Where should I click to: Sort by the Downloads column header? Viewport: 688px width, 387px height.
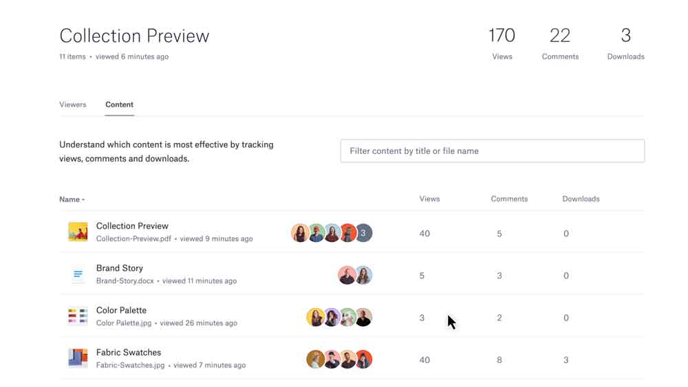coord(581,199)
